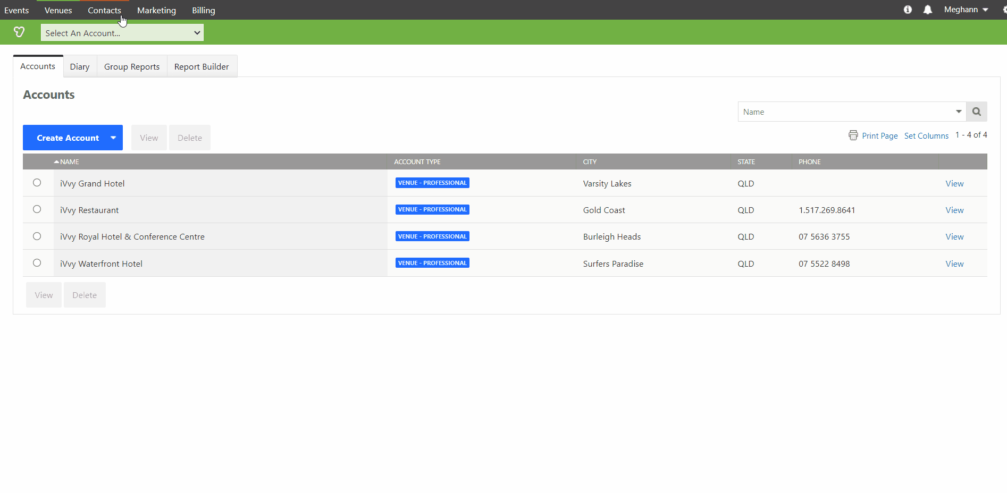Click the Print Page link
Viewport: 1007px width, 493px height.
[880, 136]
